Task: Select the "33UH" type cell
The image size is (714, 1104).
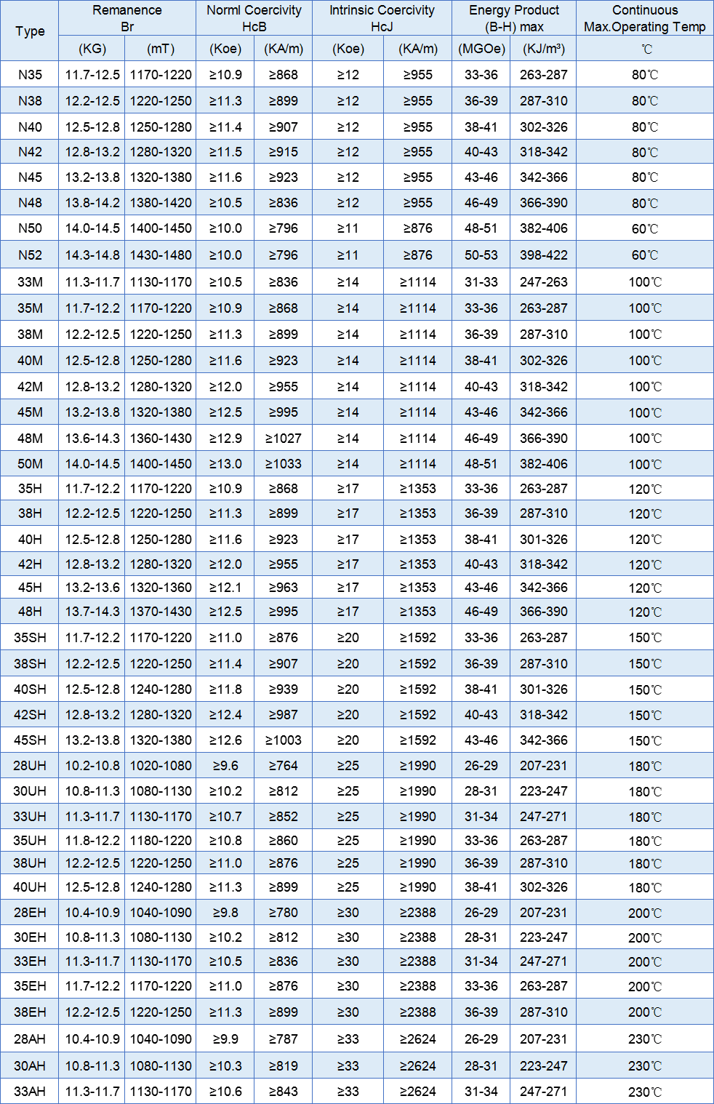Action: click(30, 816)
